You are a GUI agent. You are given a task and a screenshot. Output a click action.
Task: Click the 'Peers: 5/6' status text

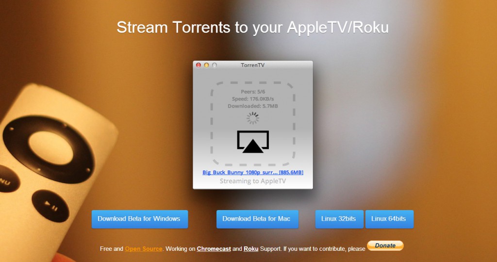coord(253,92)
